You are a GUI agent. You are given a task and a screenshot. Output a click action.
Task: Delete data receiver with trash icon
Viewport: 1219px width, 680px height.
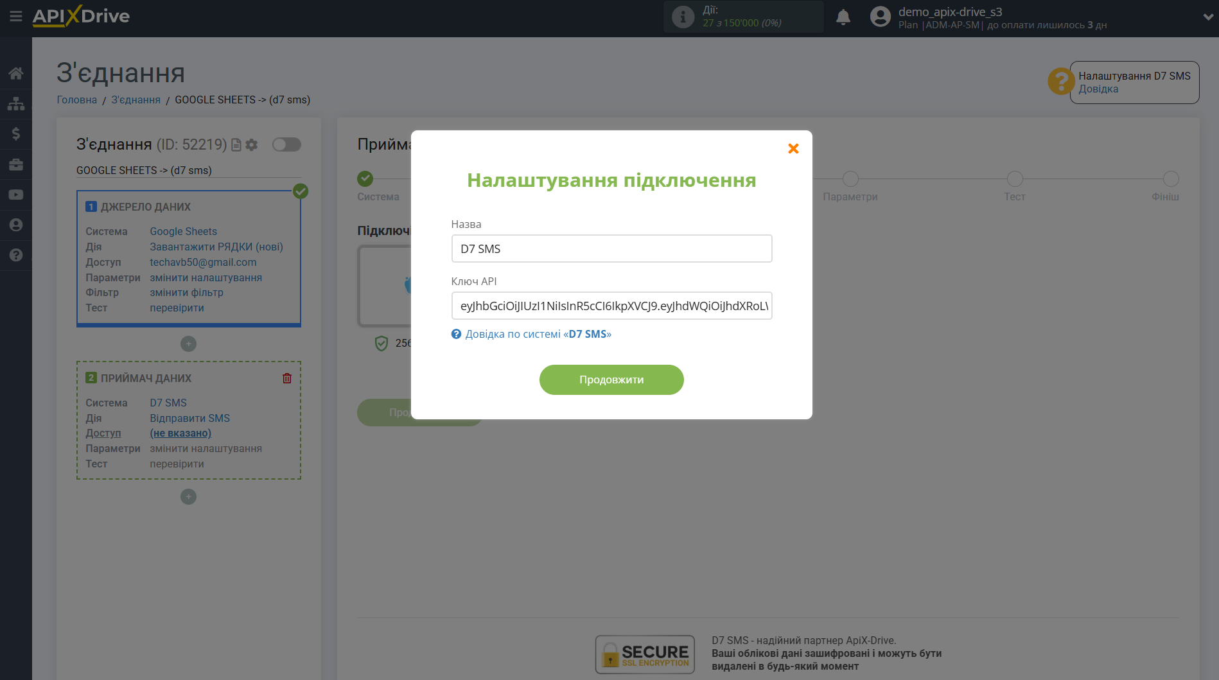(287, 378)
